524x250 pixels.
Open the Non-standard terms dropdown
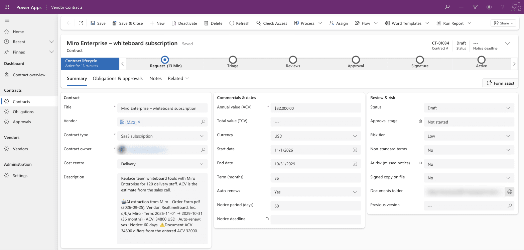point(469,150)
